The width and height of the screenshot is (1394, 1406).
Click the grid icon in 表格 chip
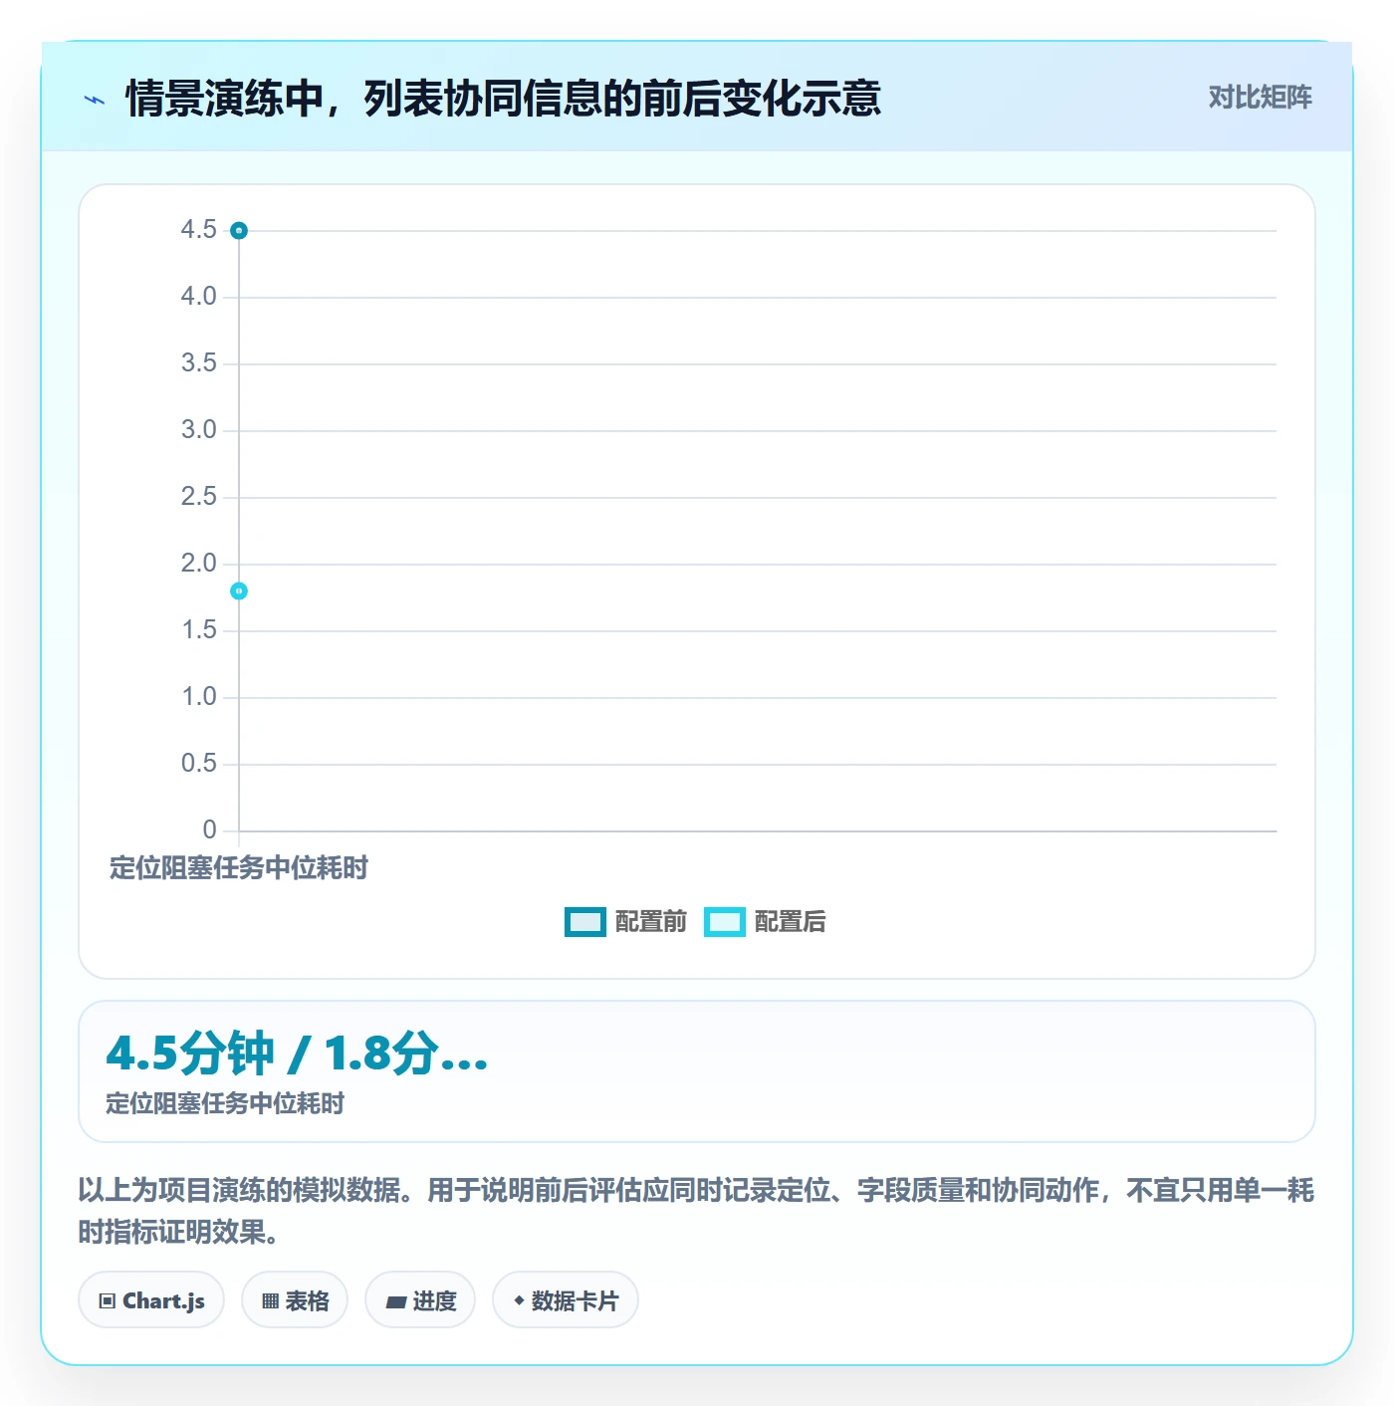(270, 1300)
